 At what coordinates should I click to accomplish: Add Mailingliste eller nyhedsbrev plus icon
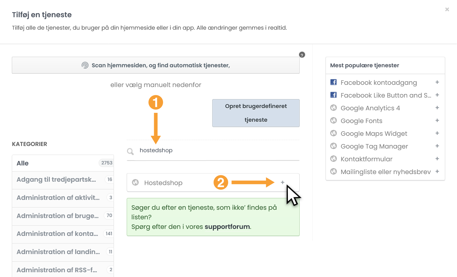coord(437,171)
